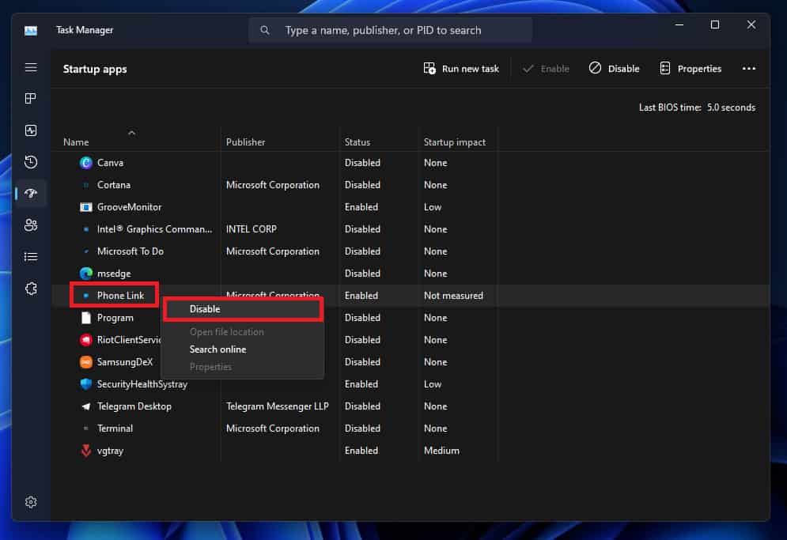Choose Disable in the context menu
This screenshot has width=787, height=540.
click(x=243, y=309)
